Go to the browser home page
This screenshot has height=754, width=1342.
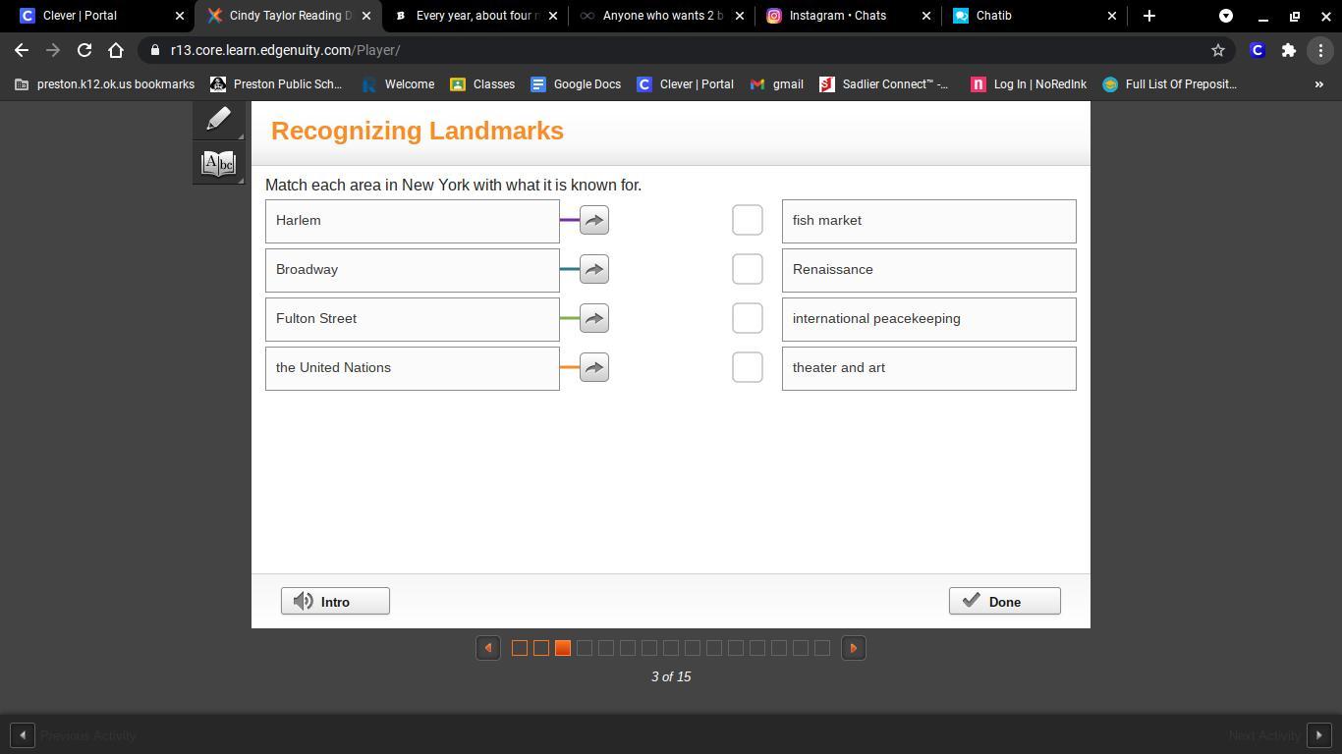click(x=116, y=50)
